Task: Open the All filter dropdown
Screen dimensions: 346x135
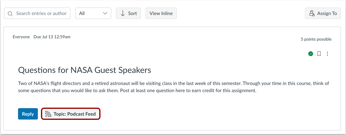Action: (x=93, y=13)
